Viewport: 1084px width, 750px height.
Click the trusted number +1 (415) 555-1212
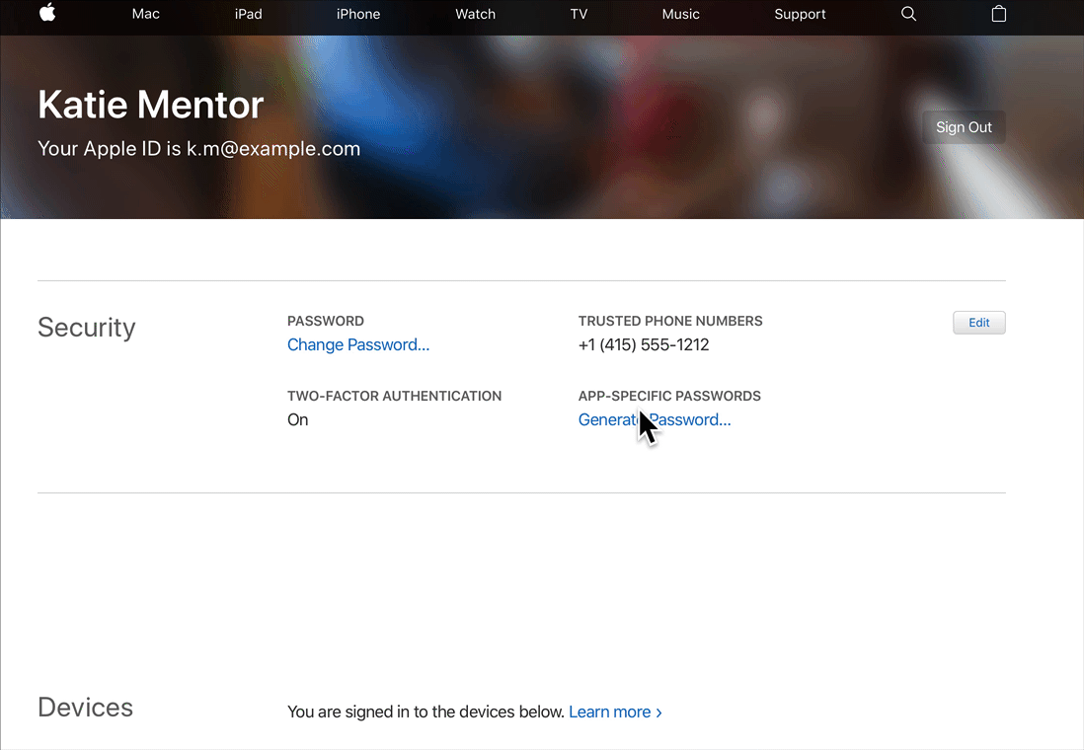pos(643,344)
